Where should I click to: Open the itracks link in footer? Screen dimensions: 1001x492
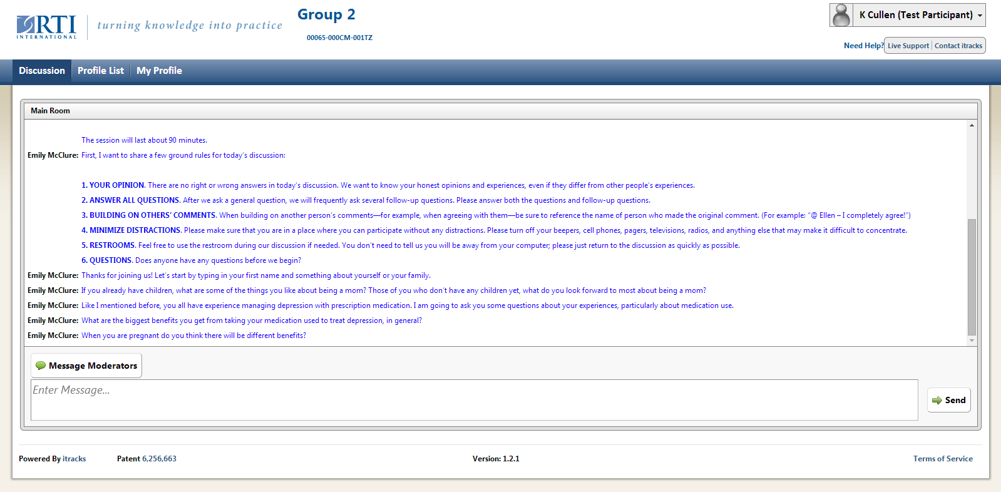(x=74, y=459)
